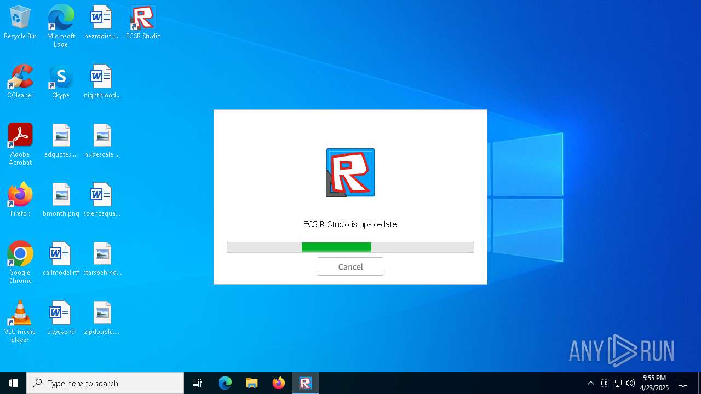Viewport: 701px width, 394px height.
Task: Select the zipdouble... image file
Action: (102, 318)
